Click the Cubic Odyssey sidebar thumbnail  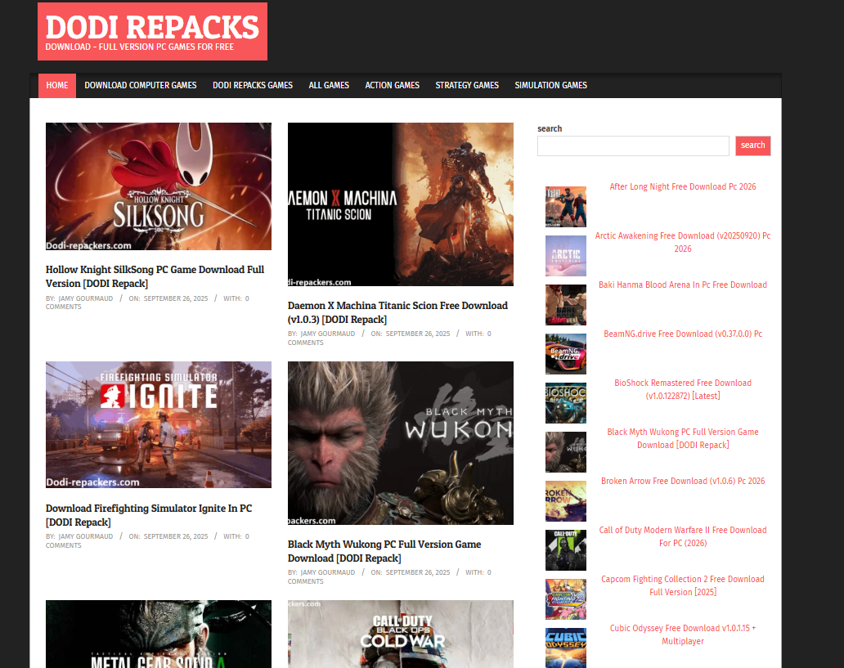click(x=566, y=647)
